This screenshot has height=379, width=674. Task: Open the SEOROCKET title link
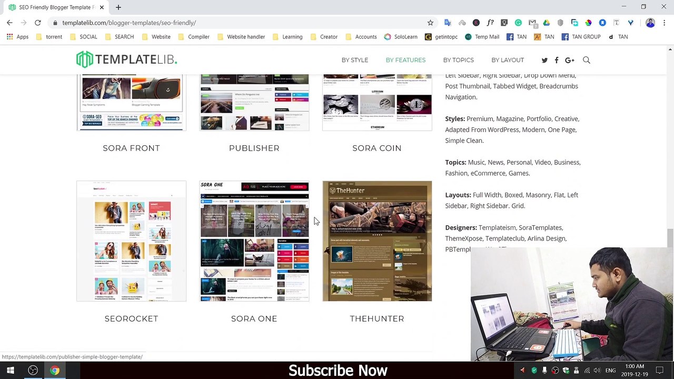[x=131, y=318]
